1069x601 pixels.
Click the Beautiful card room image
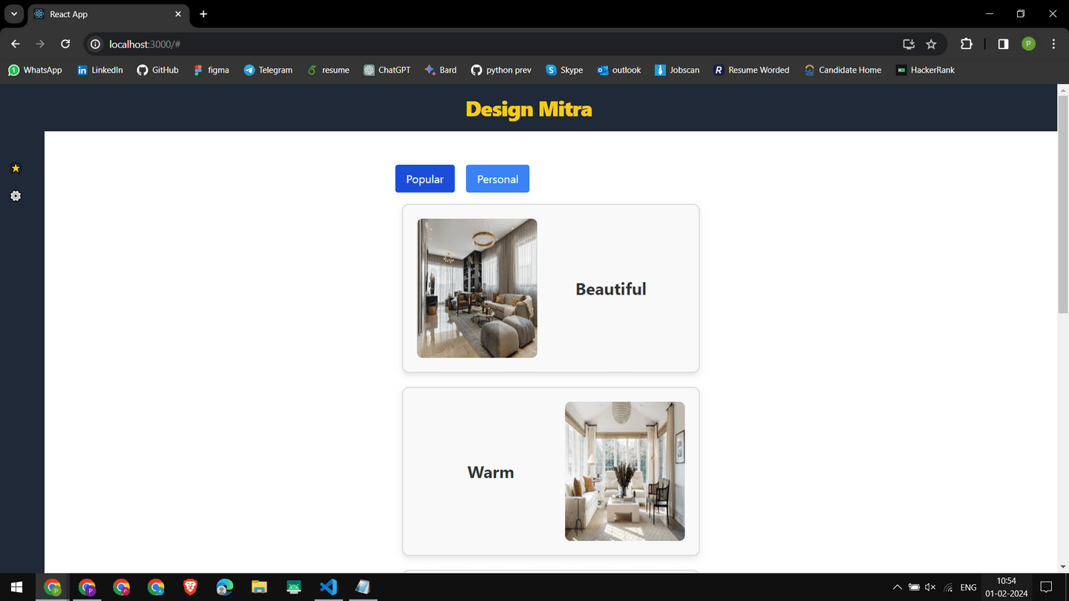point(477,288)
